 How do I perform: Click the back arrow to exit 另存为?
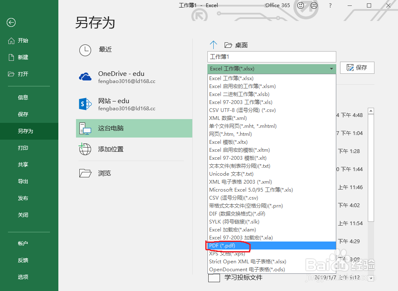tap(12, 23)
